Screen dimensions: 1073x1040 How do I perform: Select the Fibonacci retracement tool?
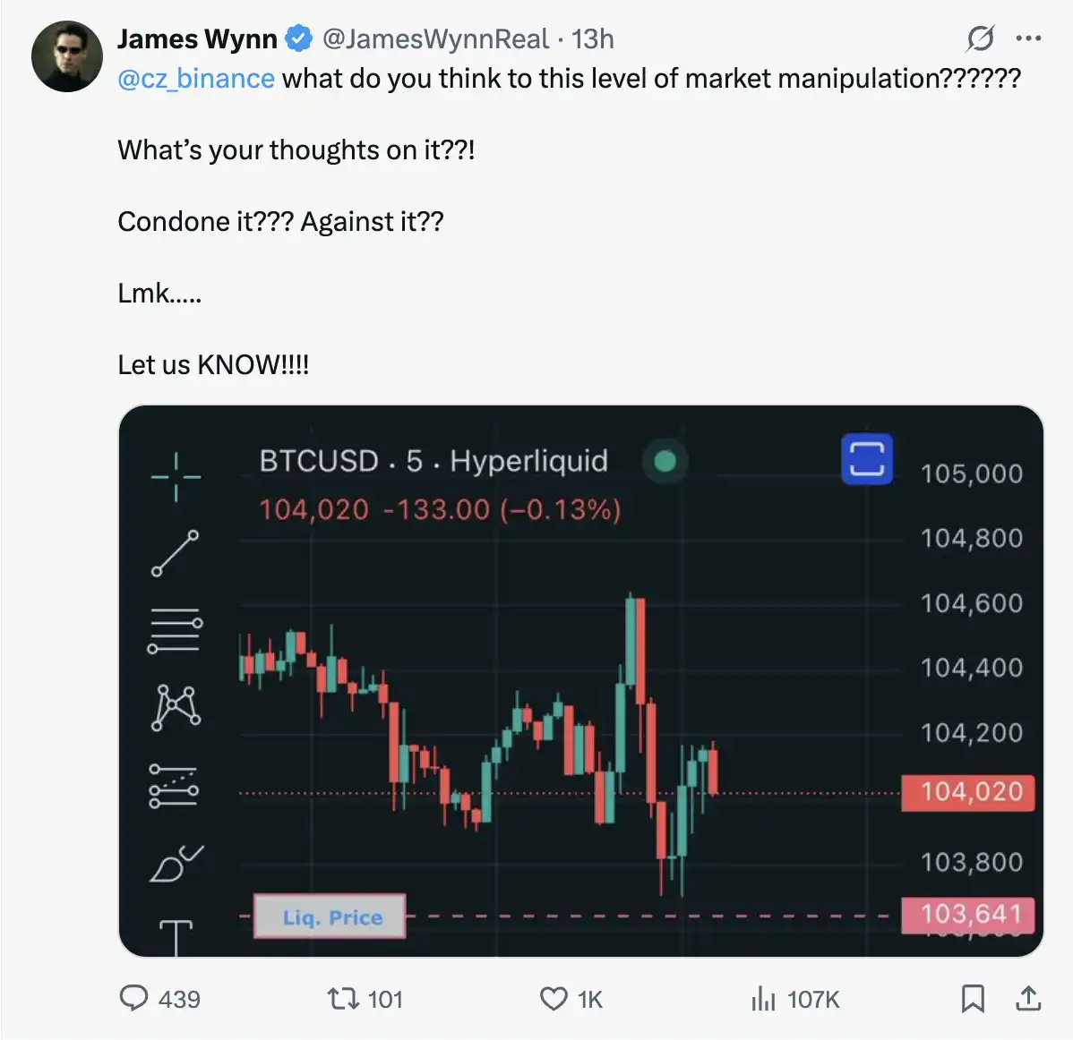click(176, 630)
